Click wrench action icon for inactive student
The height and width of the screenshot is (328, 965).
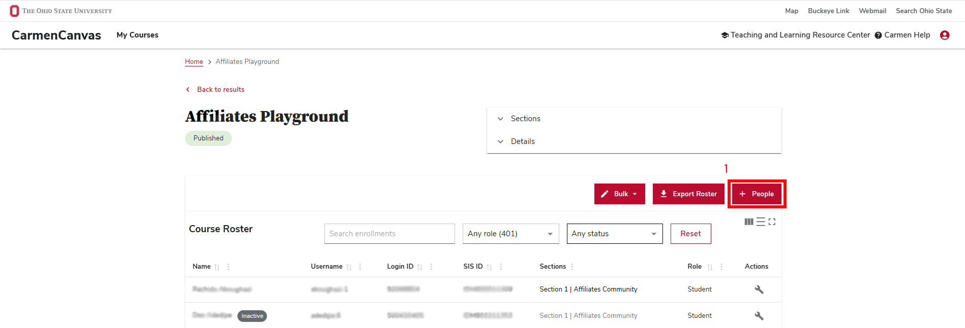[759, 316]
